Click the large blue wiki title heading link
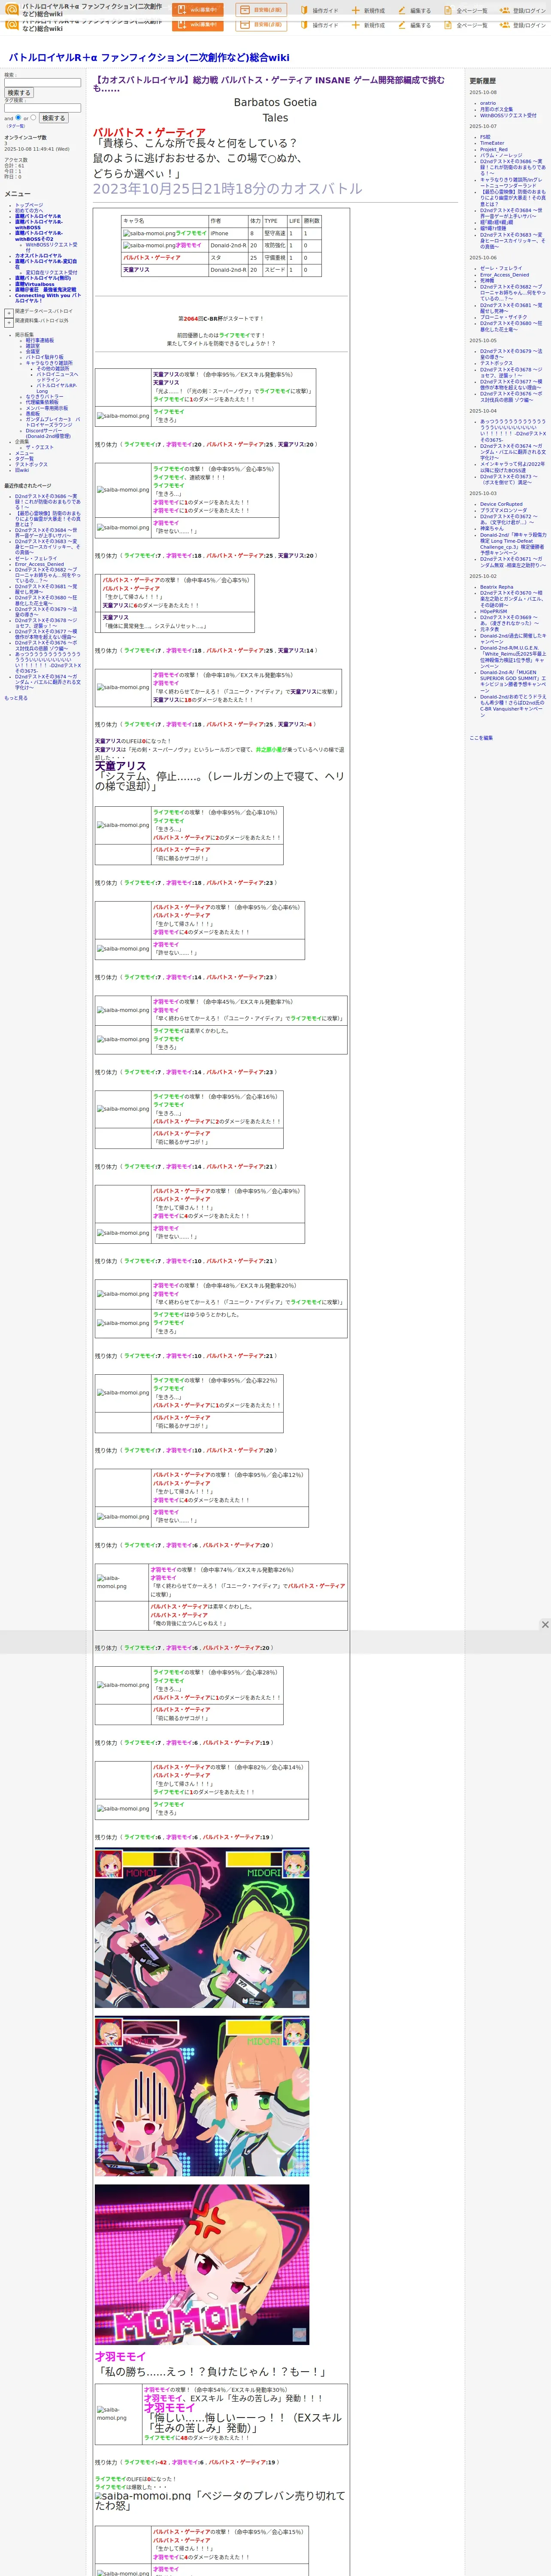The height and width of the screenshot is (2576, 551). (x=149, y=58)
